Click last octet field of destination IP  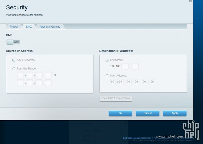135,66
